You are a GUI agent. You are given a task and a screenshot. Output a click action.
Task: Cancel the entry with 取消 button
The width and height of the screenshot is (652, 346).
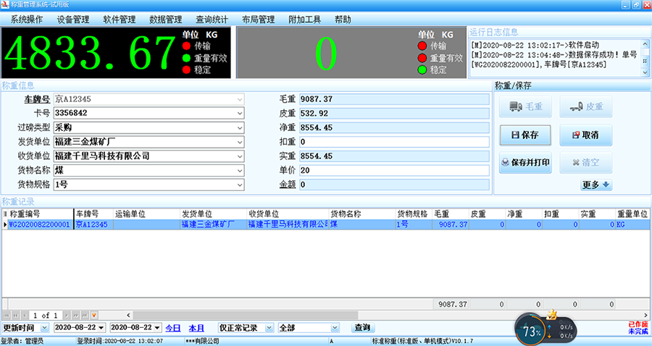tap(585, 135)
